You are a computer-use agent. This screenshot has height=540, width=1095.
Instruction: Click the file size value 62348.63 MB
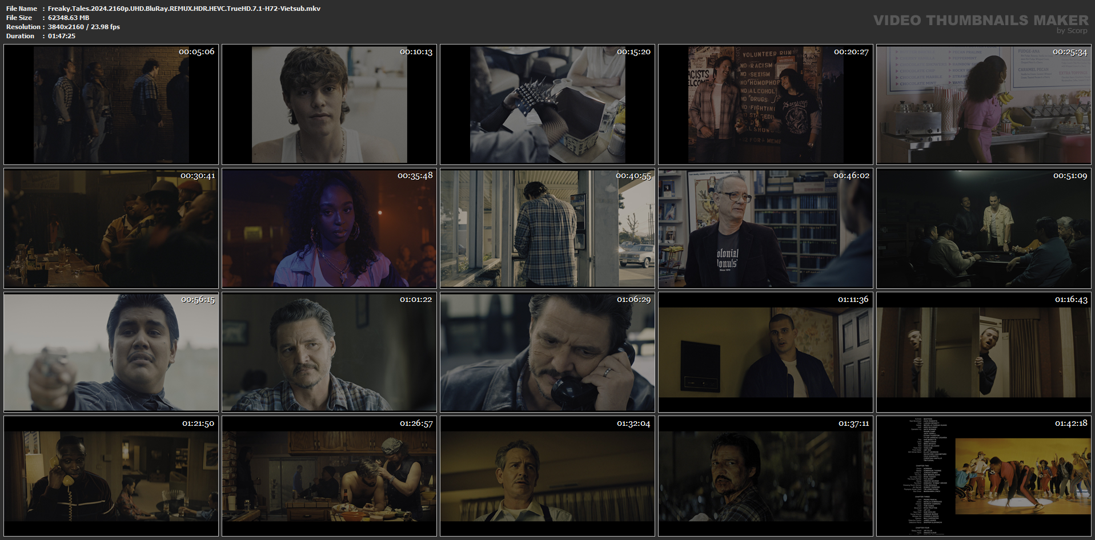pyautogui.click(x=69, y=18)
